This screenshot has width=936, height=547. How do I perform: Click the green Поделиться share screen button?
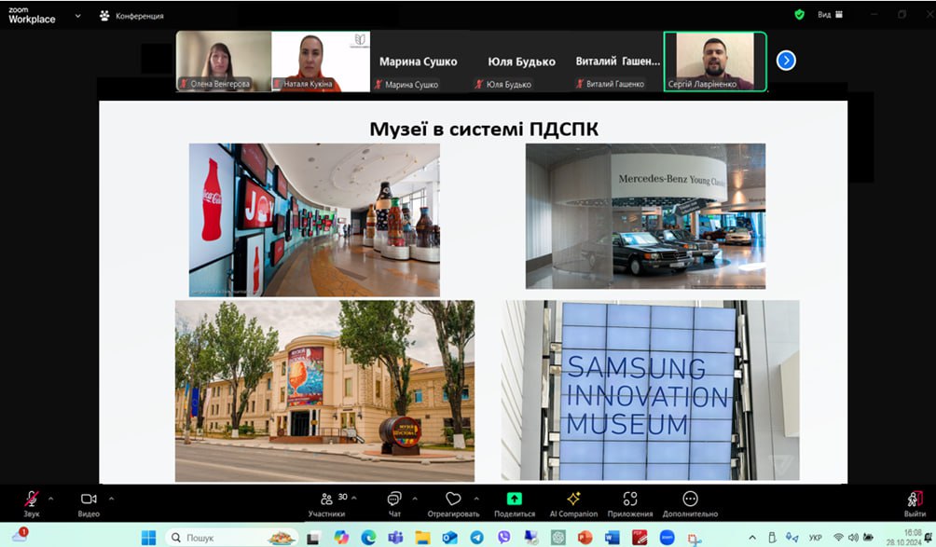515,503
